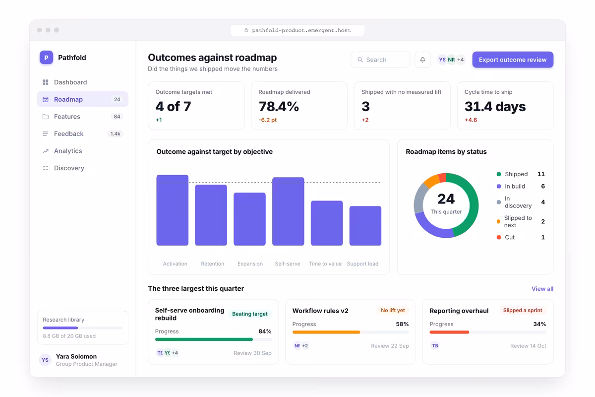Click the Analytics trend icon
The width and height of the screenshot is (595, 397).
coord(46,151)
